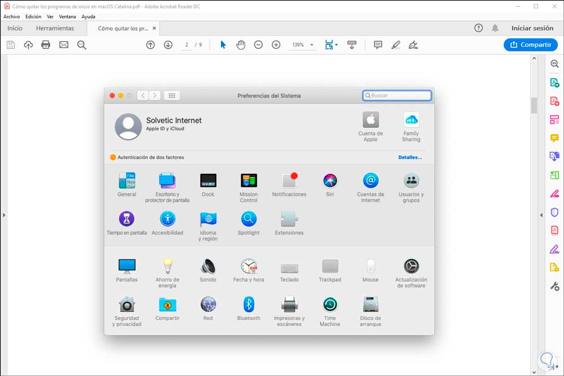Close the Cómo quitar los pr... document tab
Viewport: 564px width, 376px height.
(155, 28)
